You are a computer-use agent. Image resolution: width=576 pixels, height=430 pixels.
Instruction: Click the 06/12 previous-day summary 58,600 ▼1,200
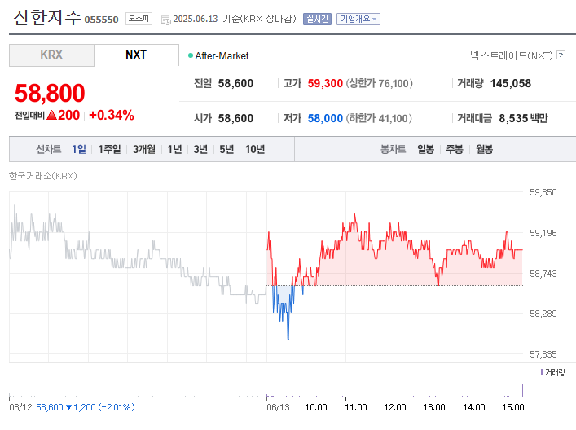pos(86,407)
